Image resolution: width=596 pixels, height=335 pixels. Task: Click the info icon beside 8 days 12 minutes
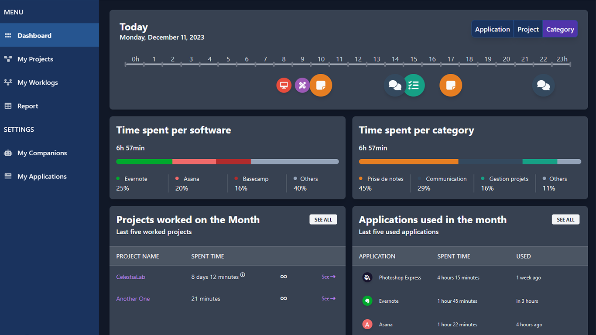click(x=243, y=275)
